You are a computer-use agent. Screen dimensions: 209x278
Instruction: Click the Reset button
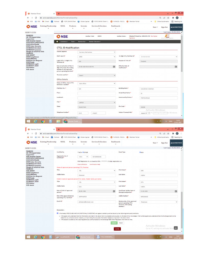[121, 223]
